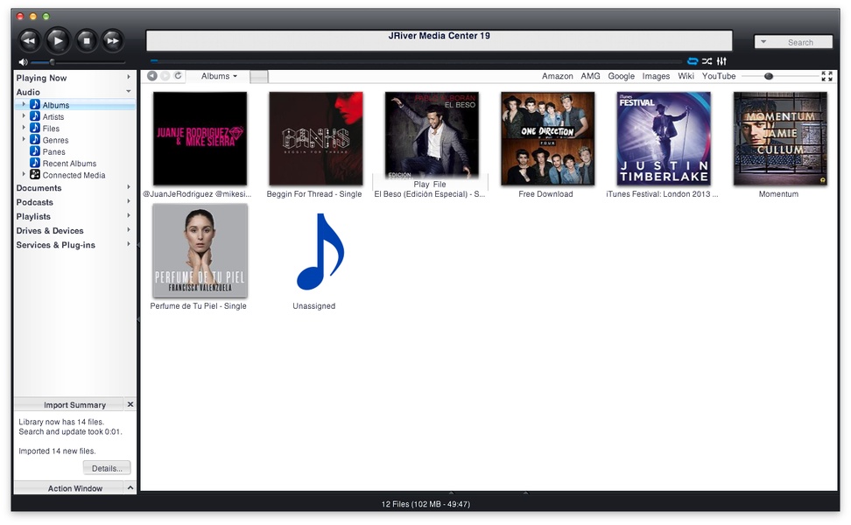Select Genres in the sidebar
This screenshot has width=851, height=525.
(x=55, y=141)
